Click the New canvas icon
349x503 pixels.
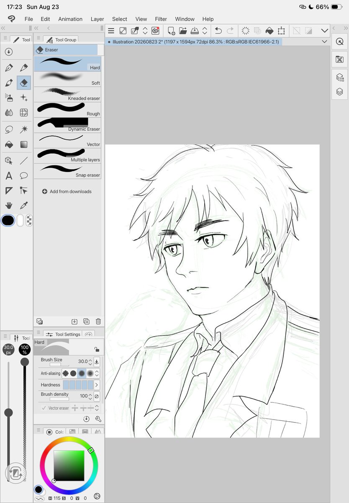coord(171,31)
